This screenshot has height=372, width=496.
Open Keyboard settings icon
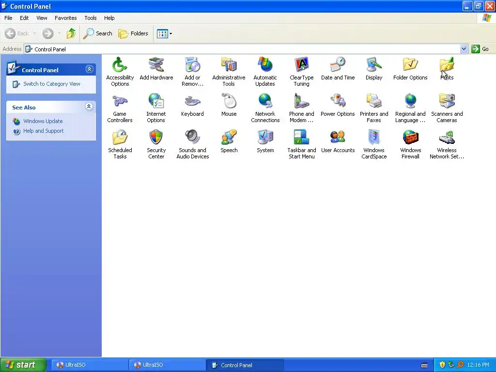click(x=192, y=101)
